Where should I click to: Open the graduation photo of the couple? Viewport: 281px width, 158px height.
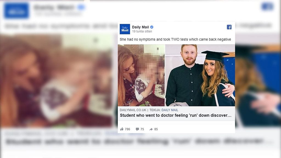click(x=200, y=75)
